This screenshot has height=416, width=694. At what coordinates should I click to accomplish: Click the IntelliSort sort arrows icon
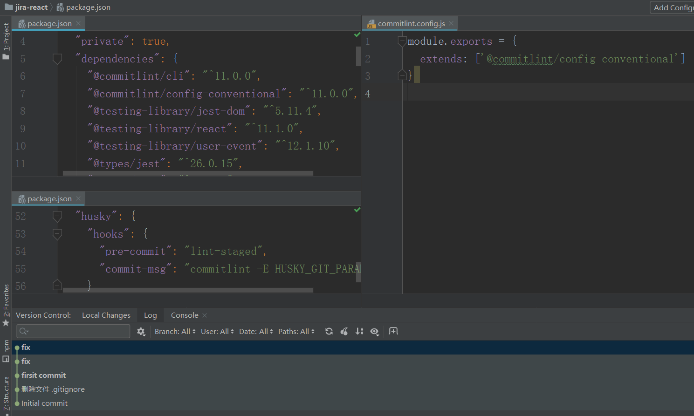coord(359,331)
